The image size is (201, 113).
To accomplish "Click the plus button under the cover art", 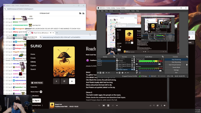I will 56,81.
